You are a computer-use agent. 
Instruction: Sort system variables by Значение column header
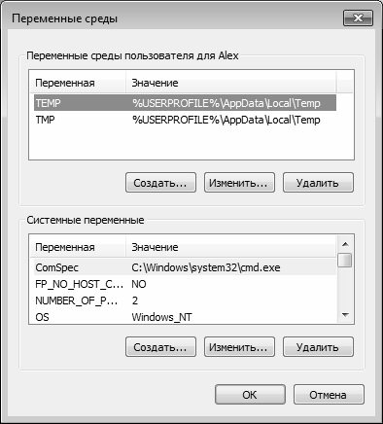231,247
